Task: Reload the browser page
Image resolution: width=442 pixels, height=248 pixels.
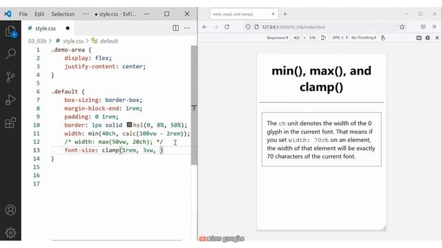Action: (x=227, y=27)
